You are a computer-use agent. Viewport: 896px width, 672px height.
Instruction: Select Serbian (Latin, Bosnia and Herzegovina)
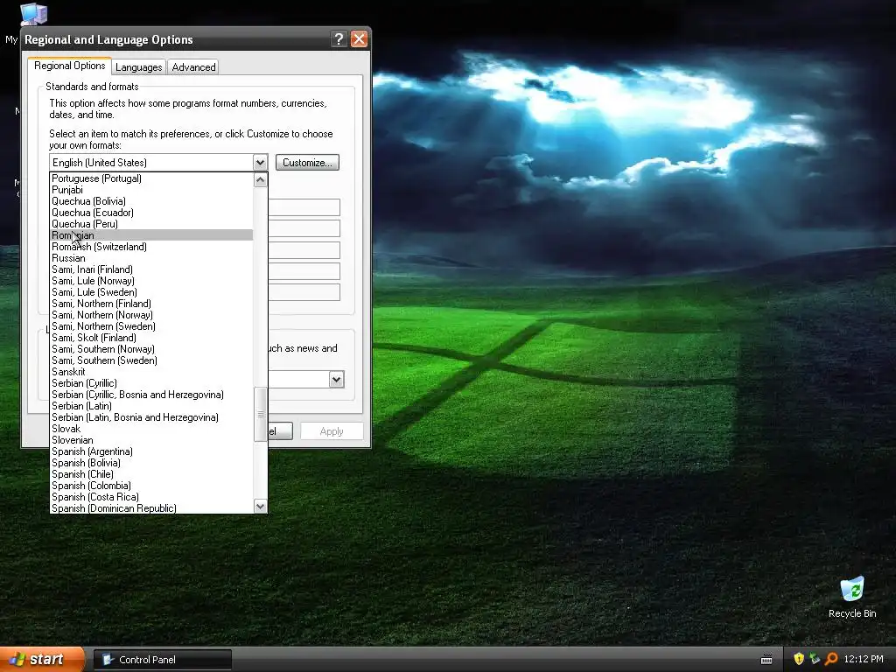pyautogui.click(x=151, y=417)
